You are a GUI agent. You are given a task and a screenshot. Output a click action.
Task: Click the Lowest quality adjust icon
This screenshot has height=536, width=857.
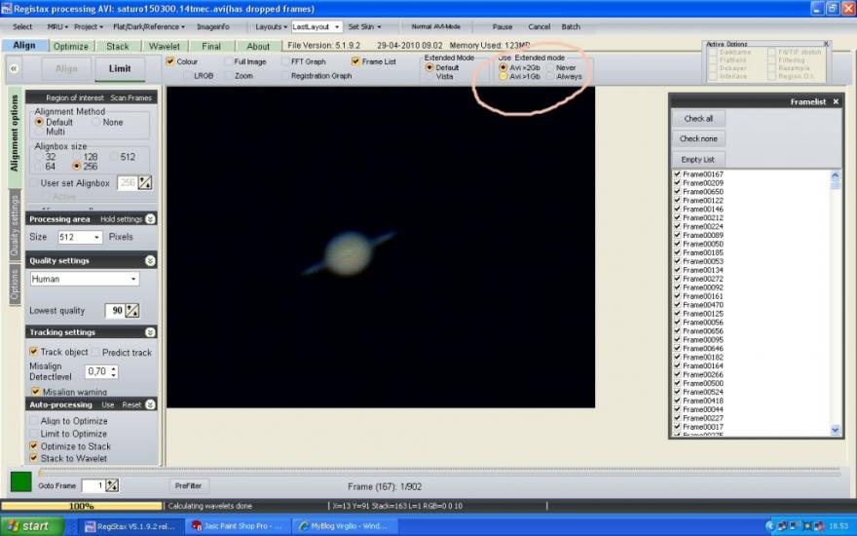click(x=132, y=311)
